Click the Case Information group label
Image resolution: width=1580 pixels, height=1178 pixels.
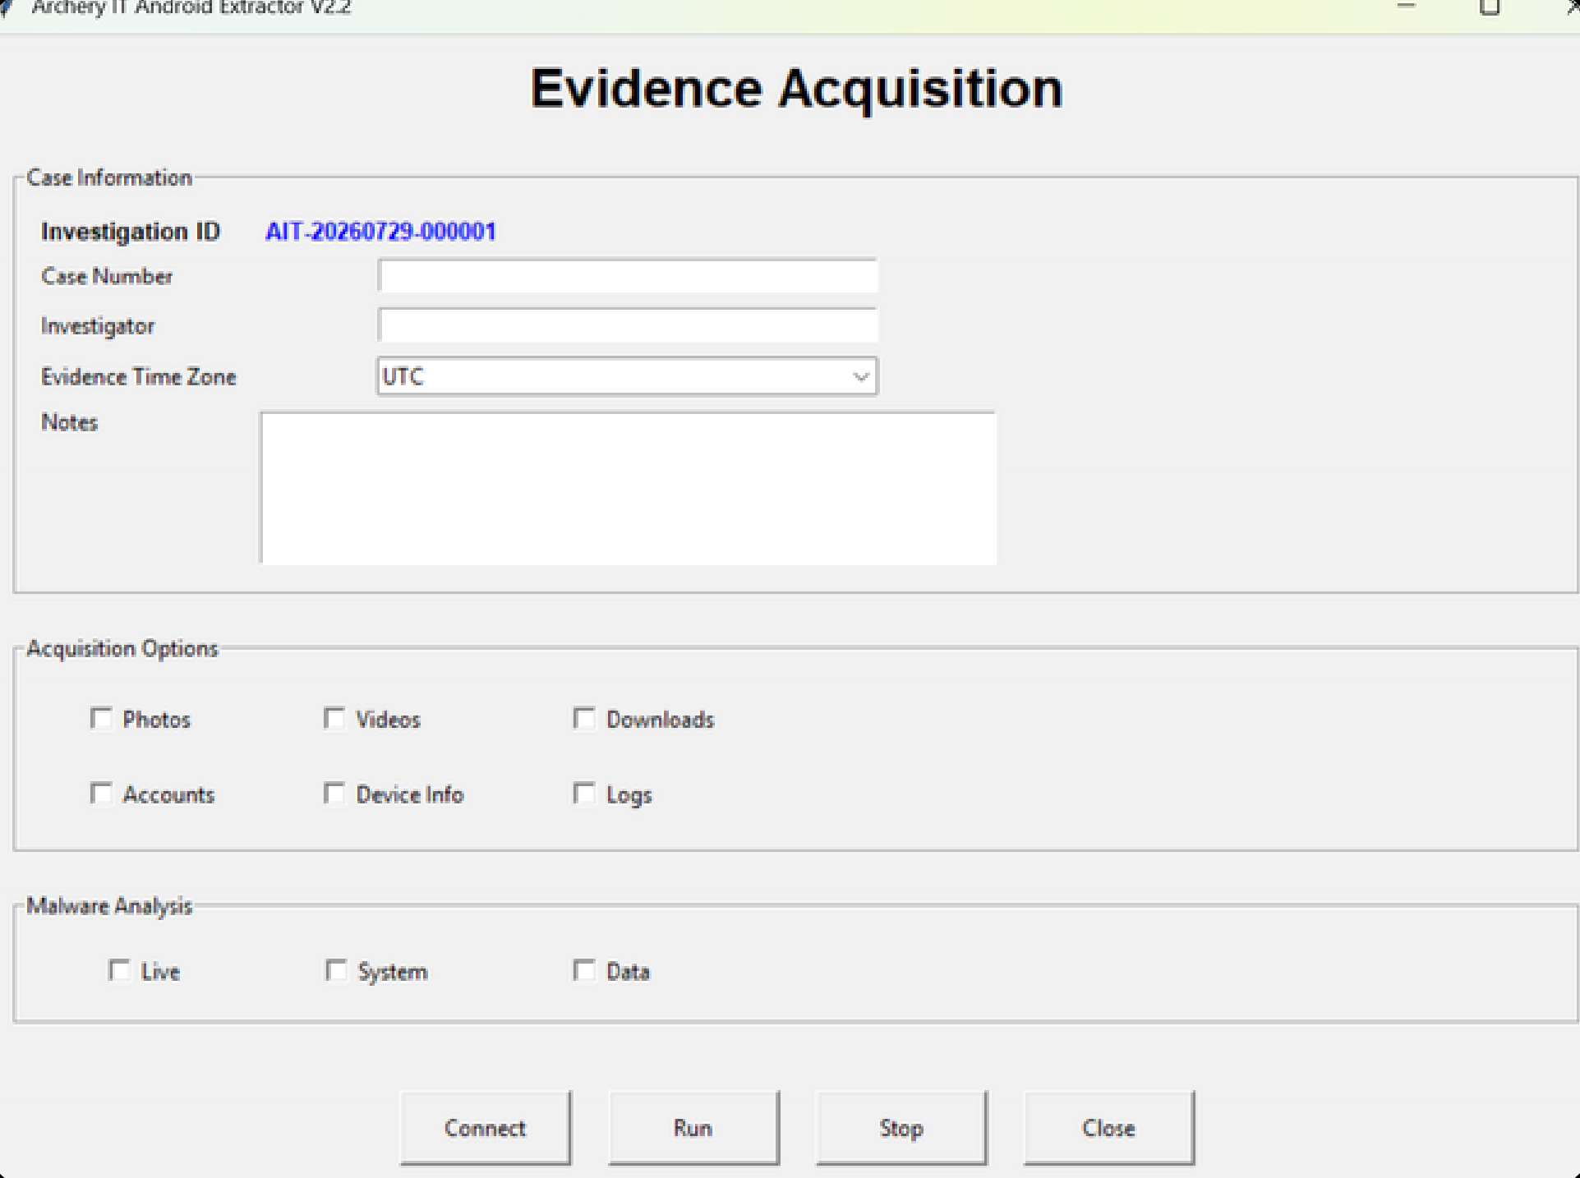(x=109, y=177)
